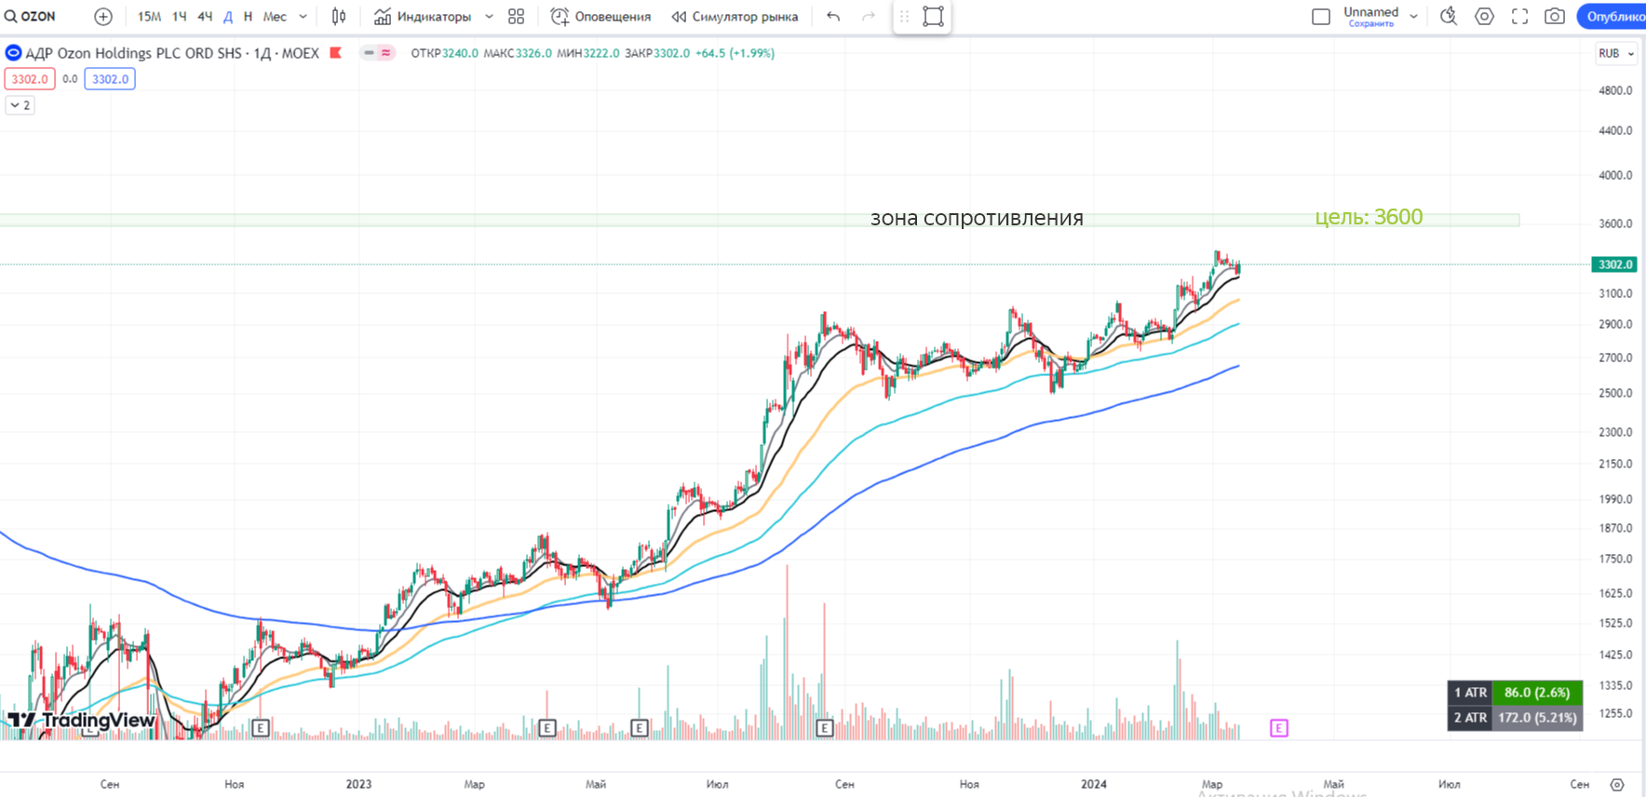Image resolution: width=1646 pixels, height=797 pixels.
Task: Click the pink E marker on timeline
Action: 1279,728
